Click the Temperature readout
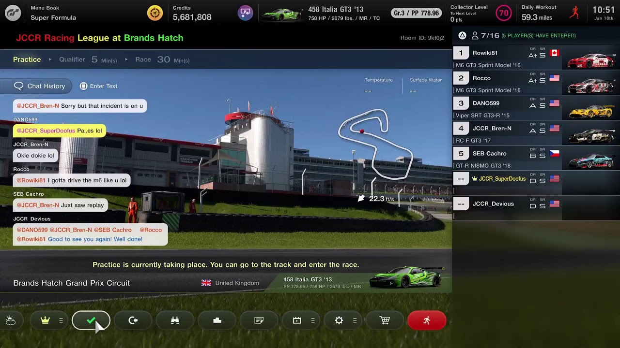The width and height of the screenshot is (620, 348). pyautogui.click(x=379, y=85)
